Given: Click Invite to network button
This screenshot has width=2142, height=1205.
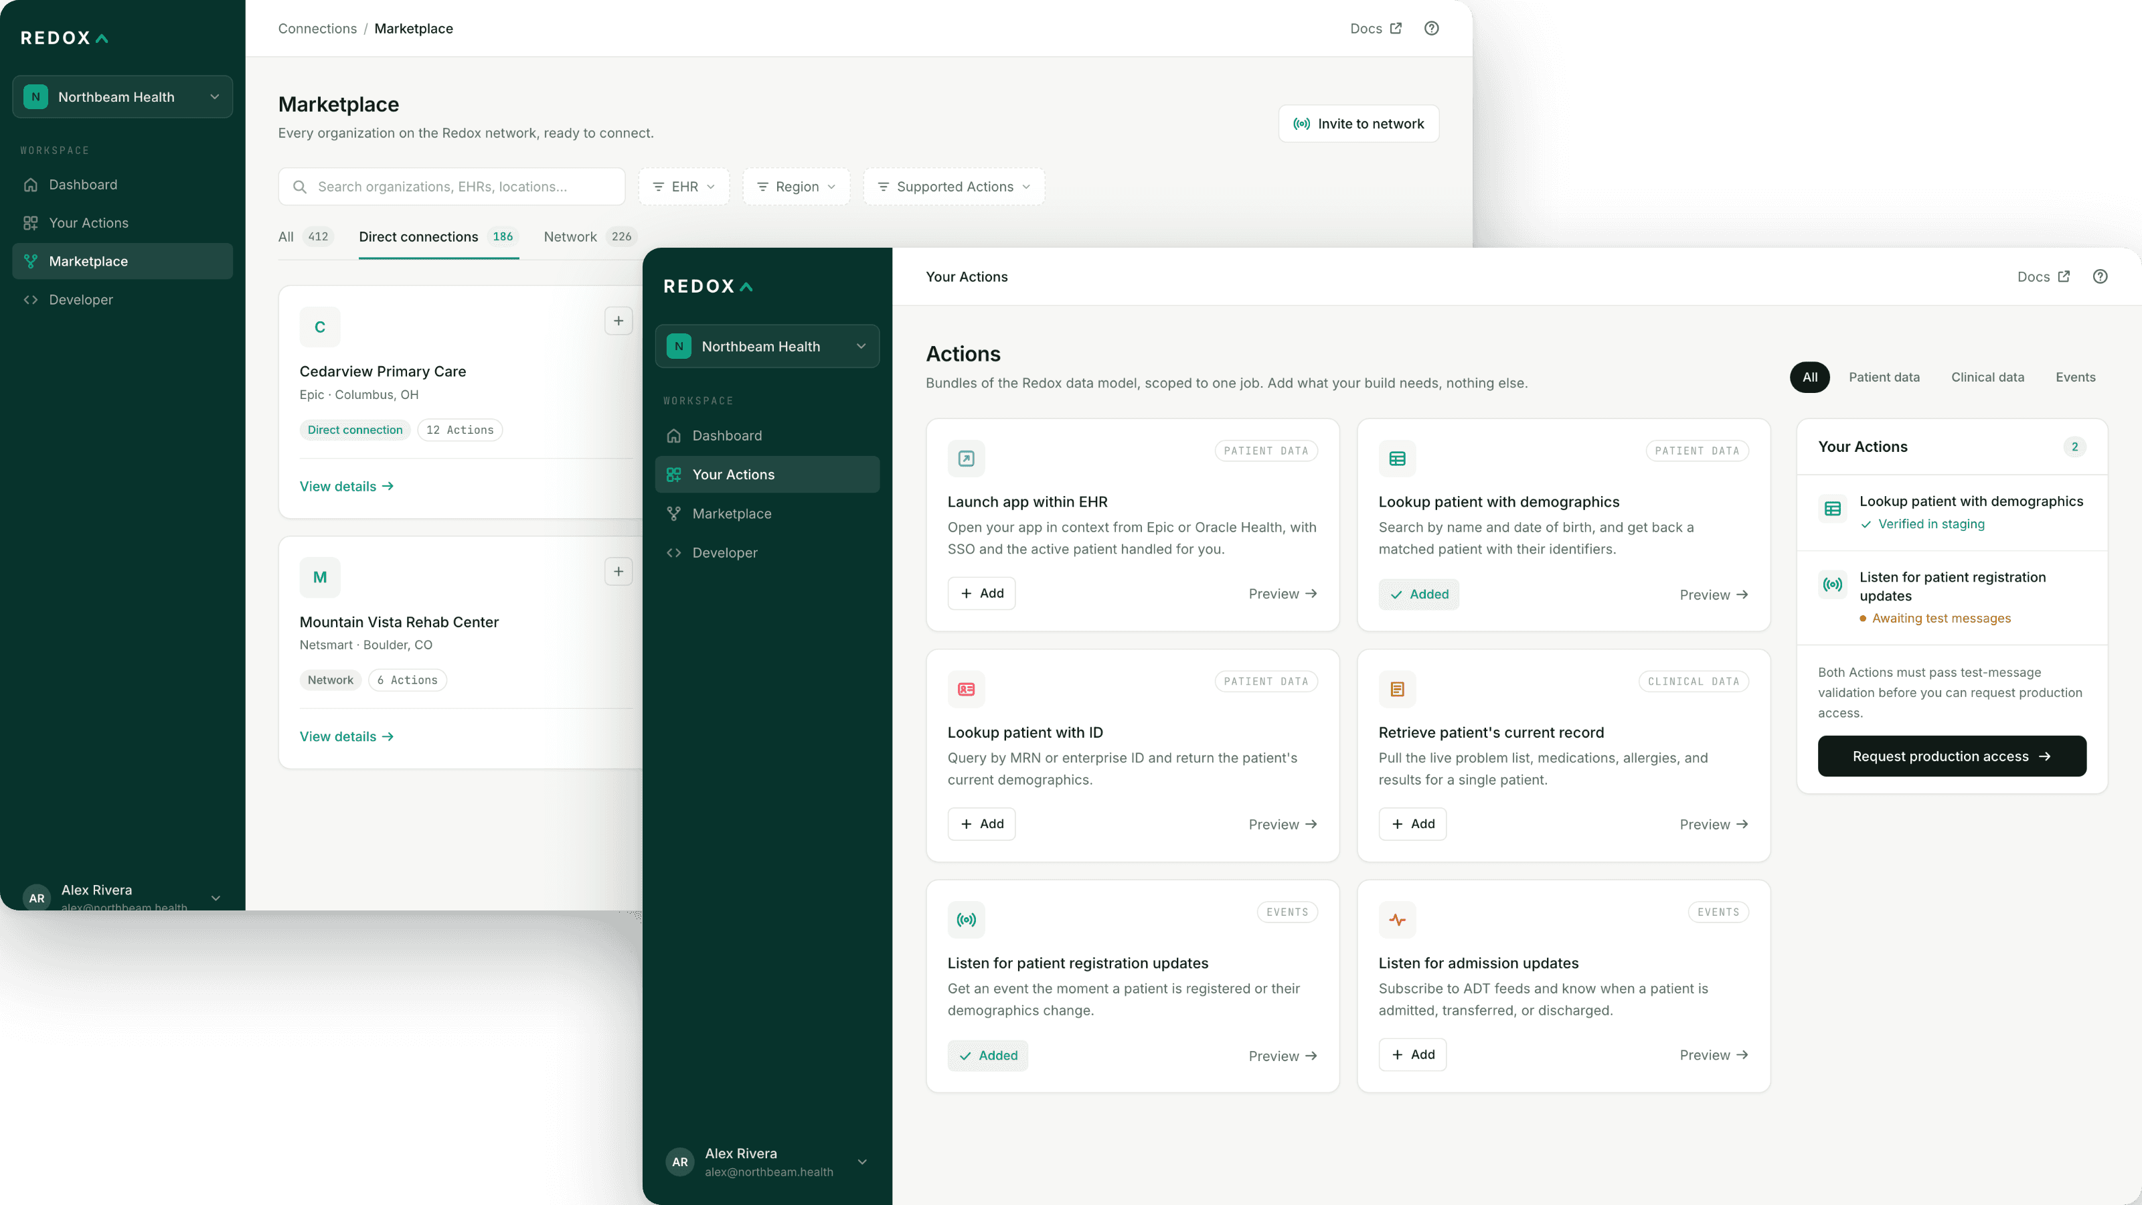Looking at the screenshot, I should (1358, 124).
